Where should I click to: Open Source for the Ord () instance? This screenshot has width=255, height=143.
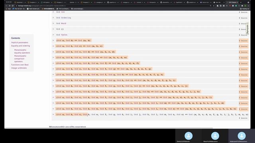(243, 29)
